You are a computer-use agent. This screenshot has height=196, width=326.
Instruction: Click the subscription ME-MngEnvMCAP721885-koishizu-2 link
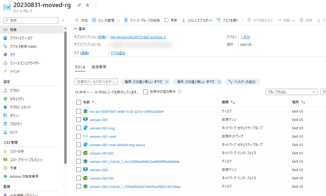click(x=138, y=37)
